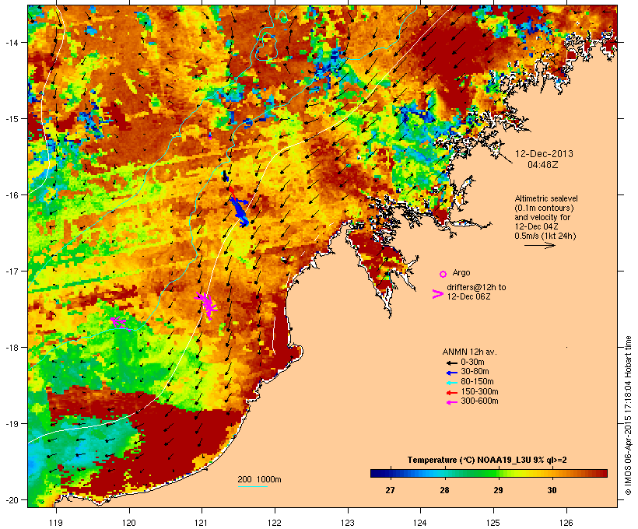Click the 'Altimetric sealevel' text line
This screenshot has height=529, width=638.
coord(546,198)
